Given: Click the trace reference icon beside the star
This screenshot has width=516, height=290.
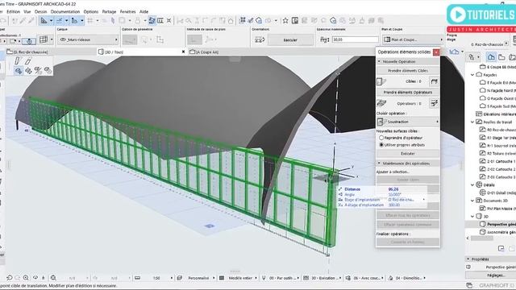Looking at the screenshot, I should tap(295, 21).
